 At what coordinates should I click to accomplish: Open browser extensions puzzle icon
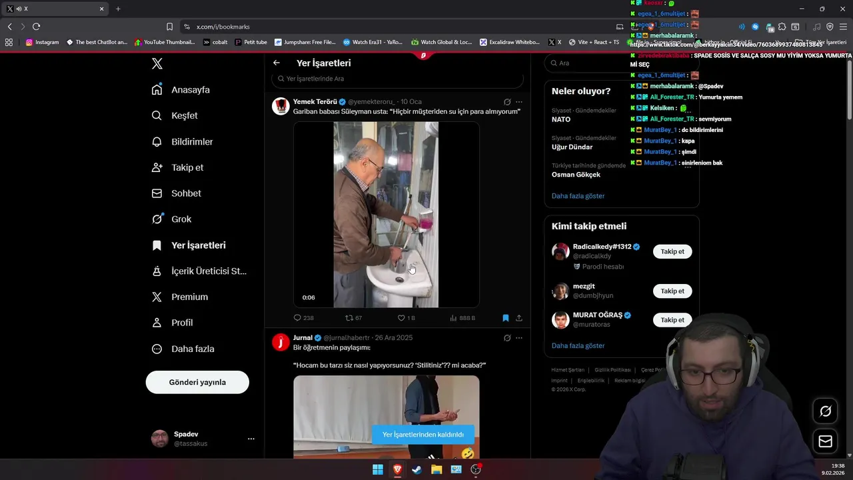pos(782,27)
